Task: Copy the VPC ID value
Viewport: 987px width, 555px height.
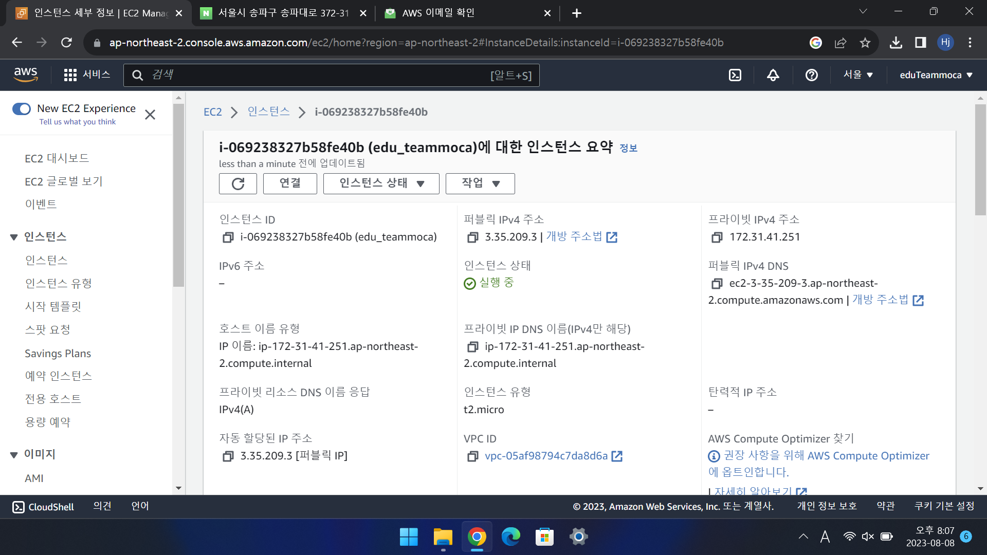Action: tap(472, 456)
